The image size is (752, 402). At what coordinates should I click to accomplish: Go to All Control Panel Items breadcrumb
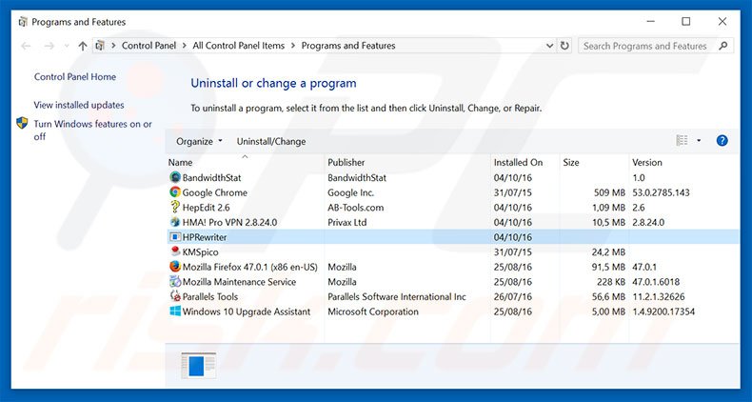[238, 46]
